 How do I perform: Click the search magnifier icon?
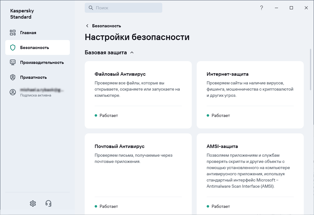click(91, 8)
